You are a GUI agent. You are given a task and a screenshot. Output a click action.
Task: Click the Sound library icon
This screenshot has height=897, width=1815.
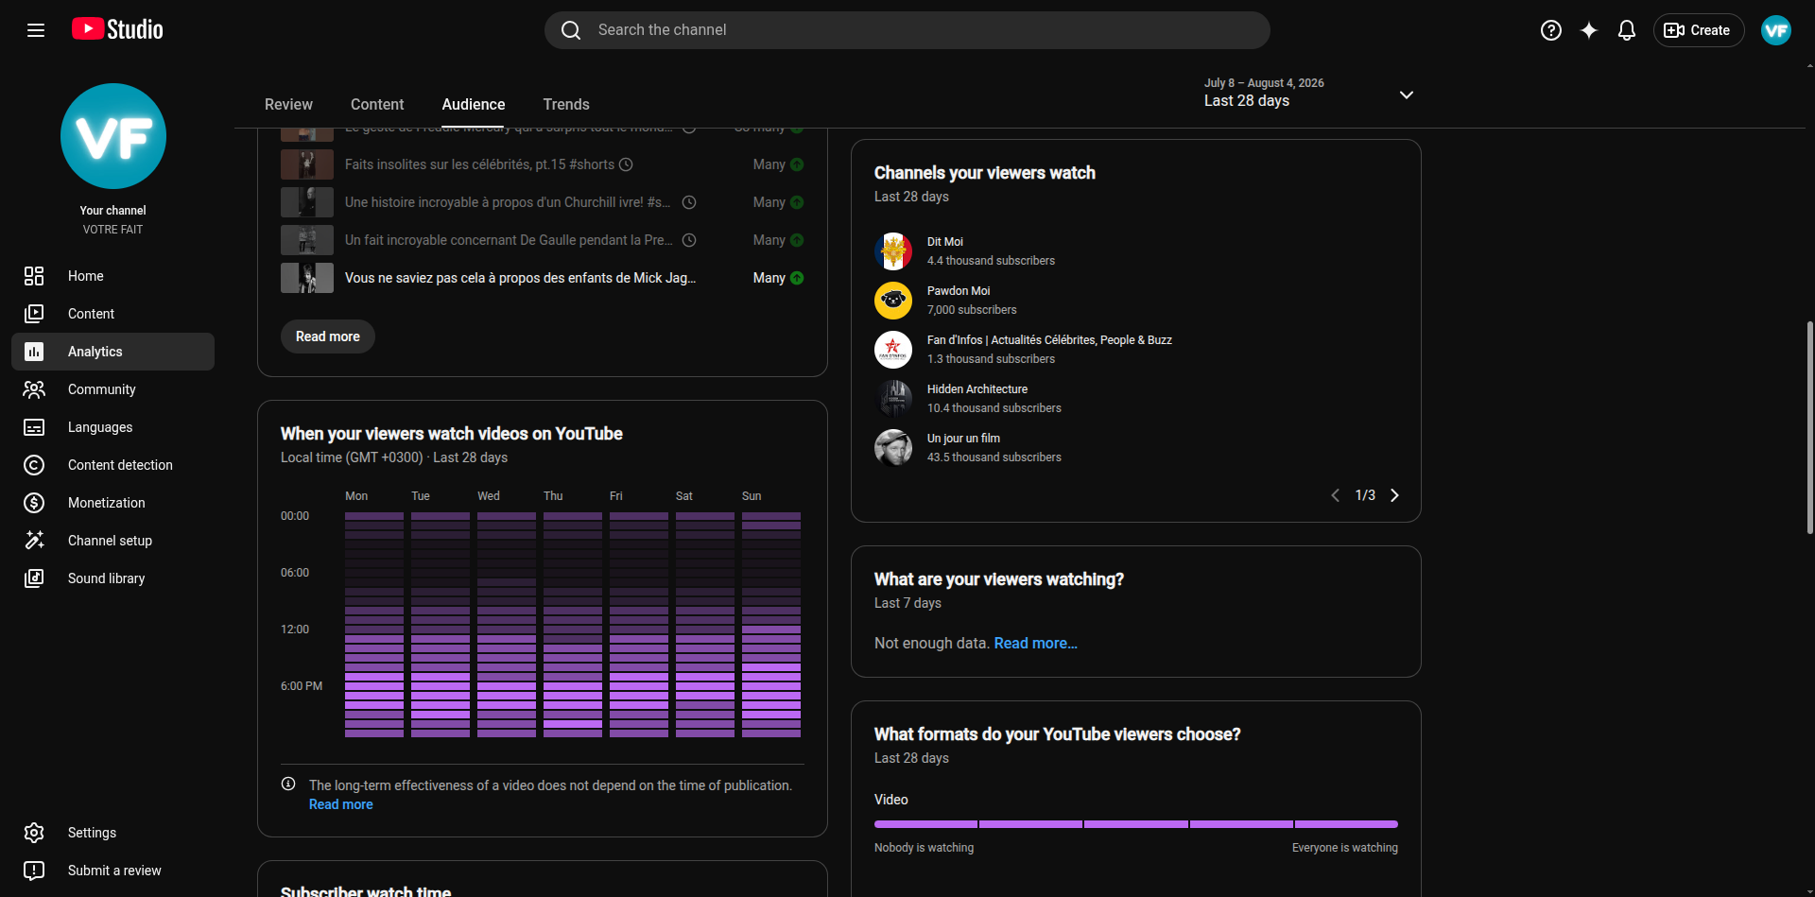[34, 578]
